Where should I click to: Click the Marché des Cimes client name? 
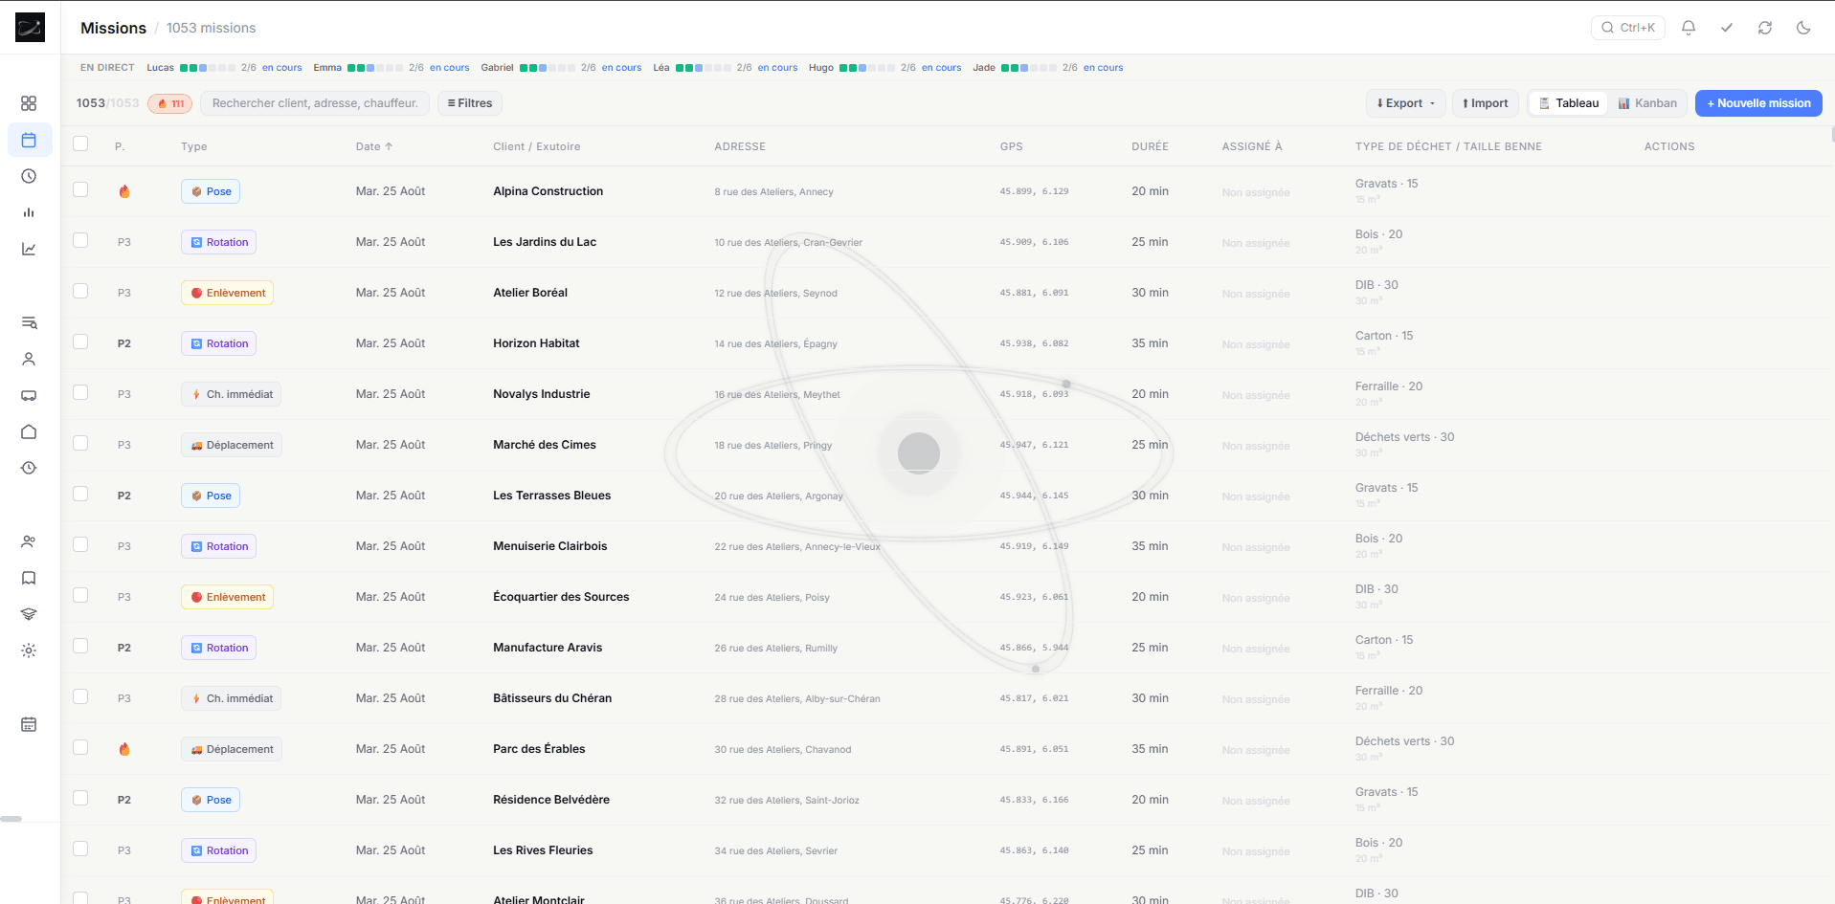click(x=545, y=445)
